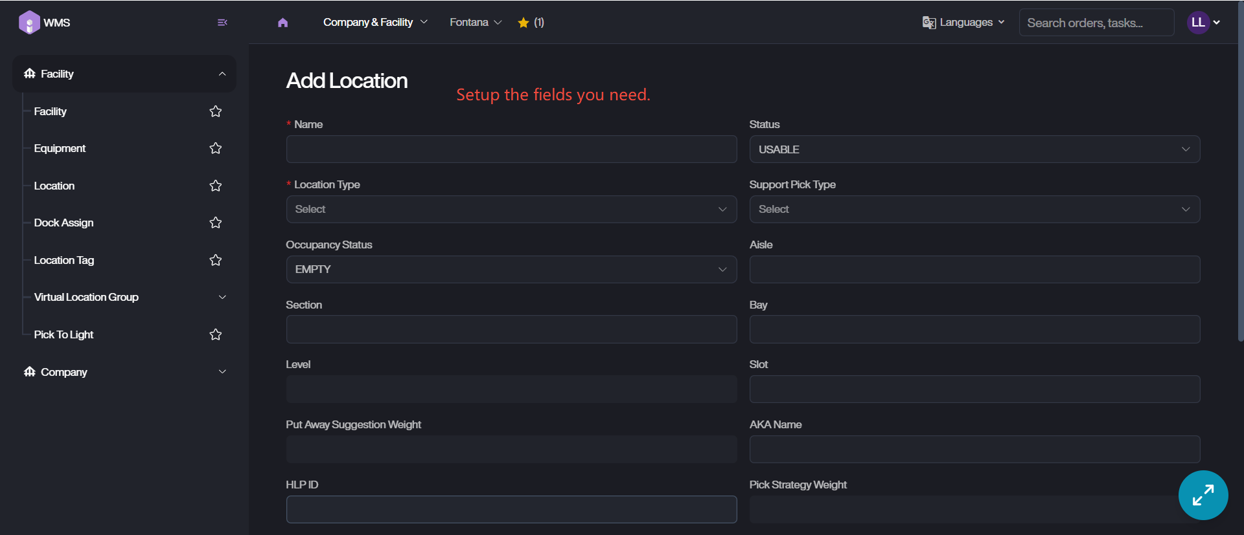Collapse the sidebar menu icon

[222, 23]
